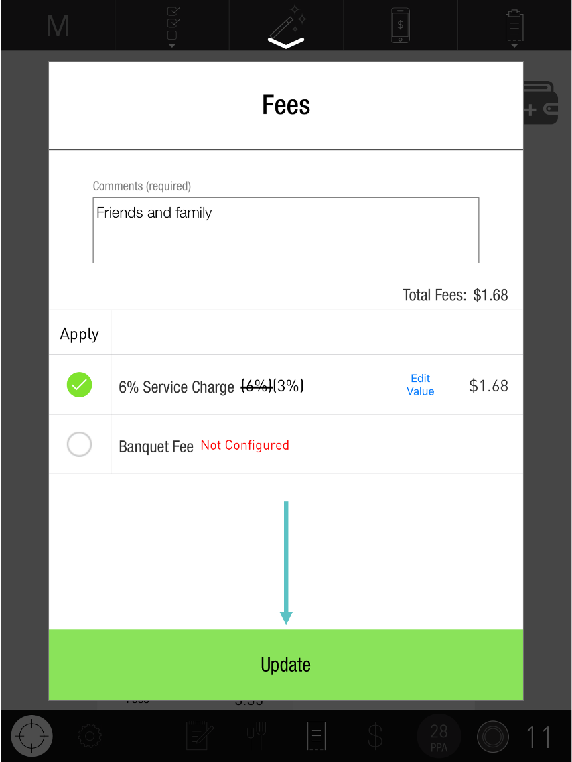Tap the dollar sign icon in bottom bar
Viewport: 572px width, 762px height.
coord(375,736)
